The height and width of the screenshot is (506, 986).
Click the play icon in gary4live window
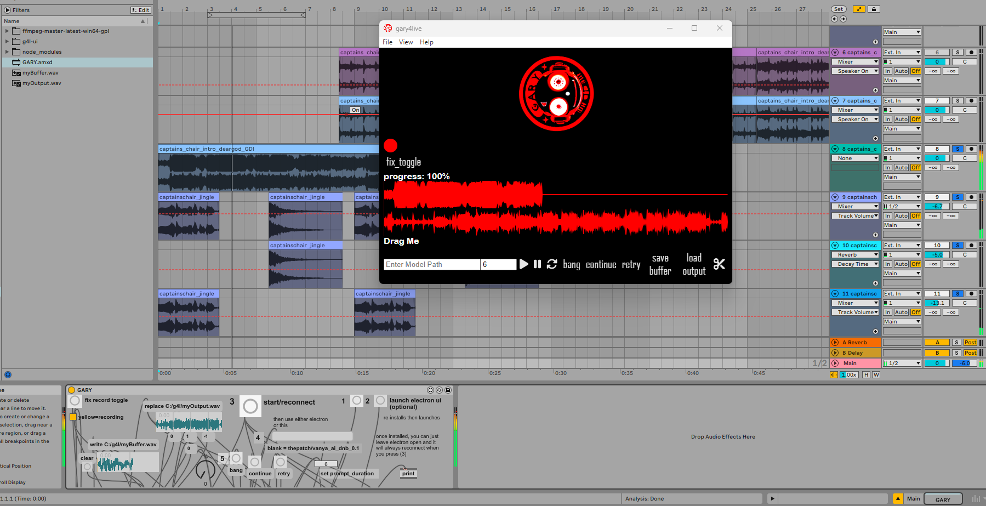(x=524, y=264)
